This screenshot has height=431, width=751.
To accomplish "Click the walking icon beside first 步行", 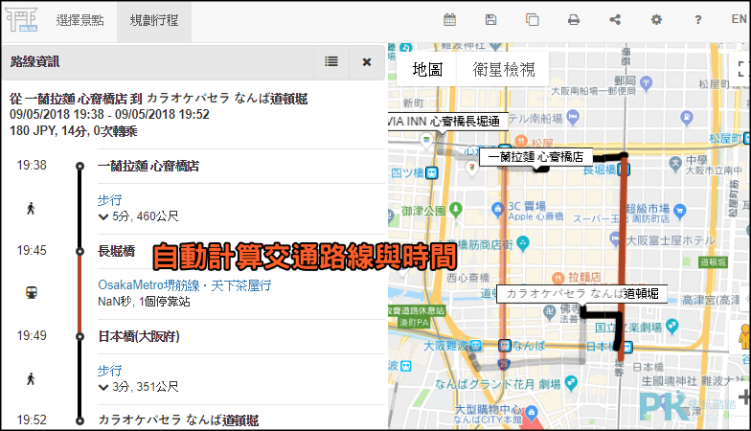I will (x=31, y=209).
